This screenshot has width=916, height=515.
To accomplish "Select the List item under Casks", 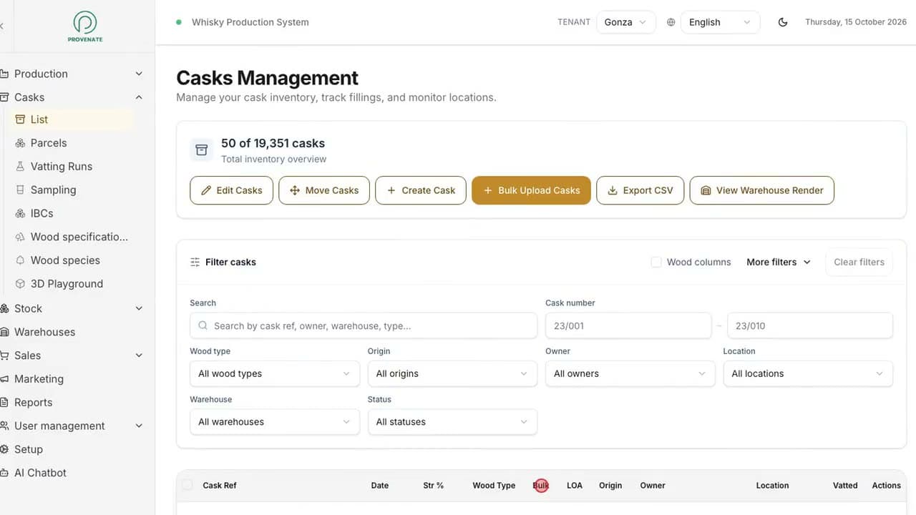I will click(x=72, y=119).
